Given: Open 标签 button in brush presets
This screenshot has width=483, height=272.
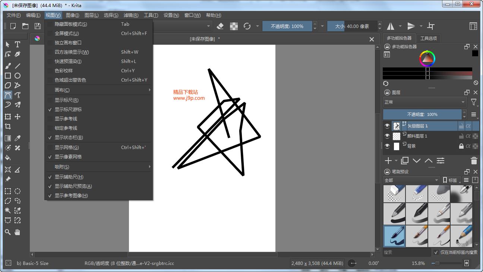Looking at the screenshot, I should [x=451, y=180].
